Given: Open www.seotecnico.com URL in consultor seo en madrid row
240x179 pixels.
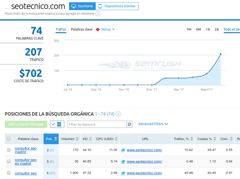Looking at the screenshot, I should (x=144, y=162).
